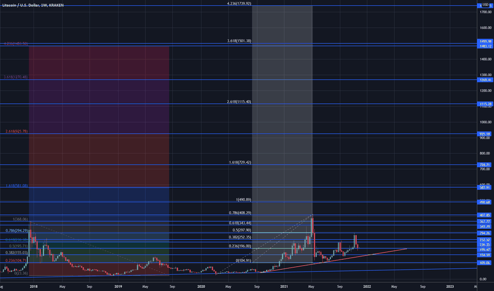This screenshot has height=291, width=494.
Task: Click the 800.00 price scale label
Action: click(486, 153)
